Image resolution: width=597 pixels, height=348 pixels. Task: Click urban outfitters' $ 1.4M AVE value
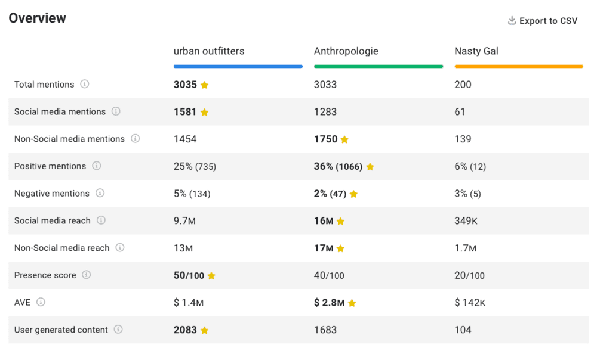(189, 303)
